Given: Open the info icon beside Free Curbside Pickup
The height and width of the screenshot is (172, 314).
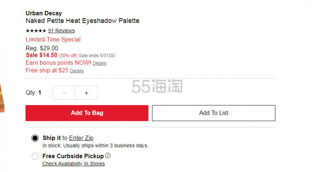Looking at the screenshot, I should pos(108,155).
